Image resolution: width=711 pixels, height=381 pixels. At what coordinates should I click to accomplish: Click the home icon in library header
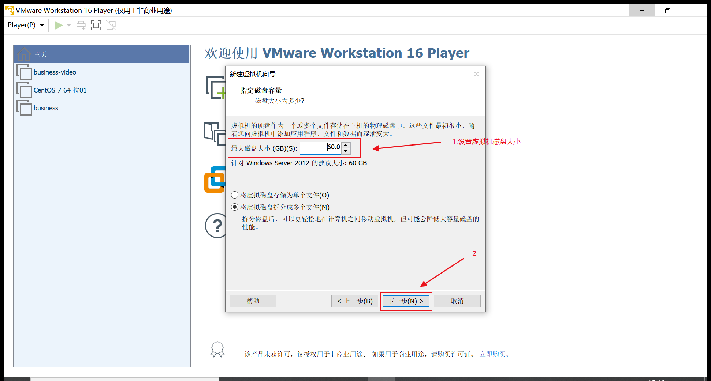click(x=24, y=54)
